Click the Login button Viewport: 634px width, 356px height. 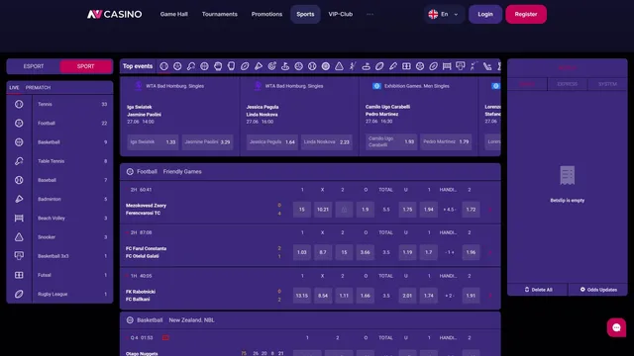[x=485, y=14]
